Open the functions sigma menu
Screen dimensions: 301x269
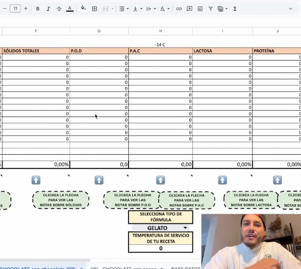coord(235,8)
